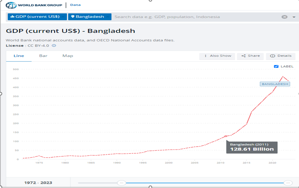This screenshot has height=188, width=299.
Task: Click the right handle of the year range slider
Action: [288, 183]
